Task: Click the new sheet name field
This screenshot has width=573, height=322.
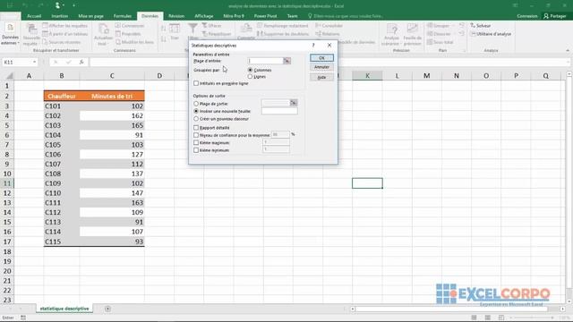Action: (x=279, y=111)
